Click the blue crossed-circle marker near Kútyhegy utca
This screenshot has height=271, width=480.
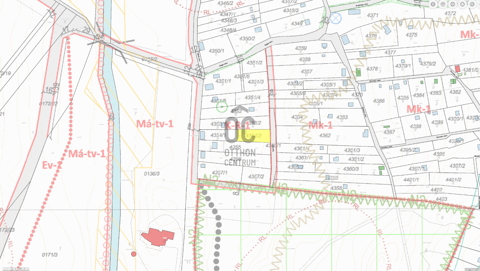pos(335,18)
